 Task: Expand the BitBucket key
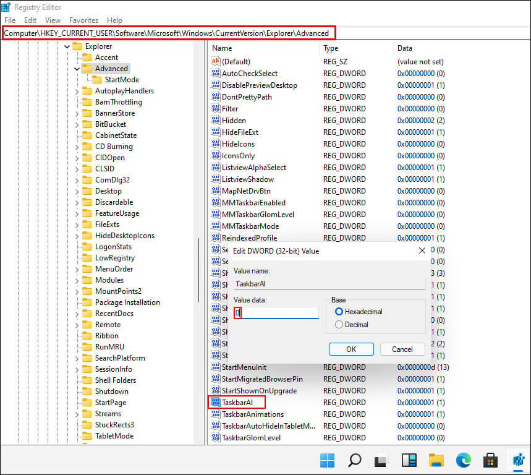pyautogui.click(x=77, y=125)
